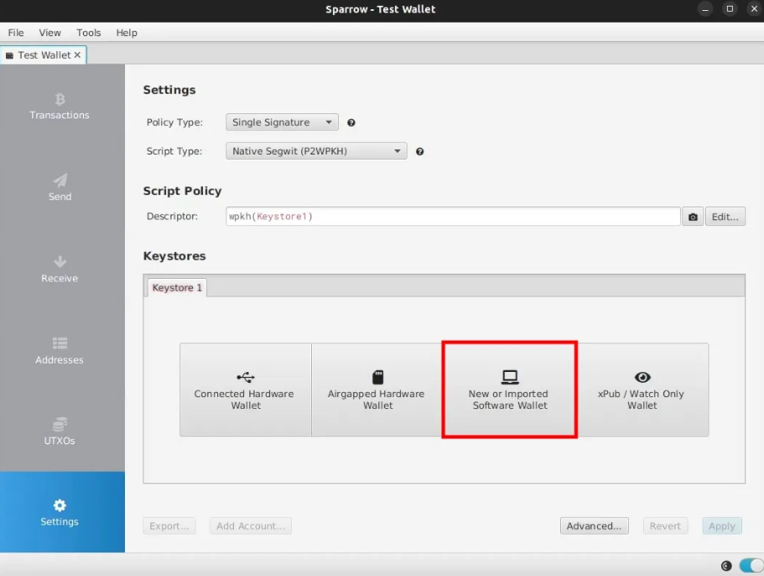The image size is (764, 576).
Task: Toggle the server connection switch
Action: 751,566
